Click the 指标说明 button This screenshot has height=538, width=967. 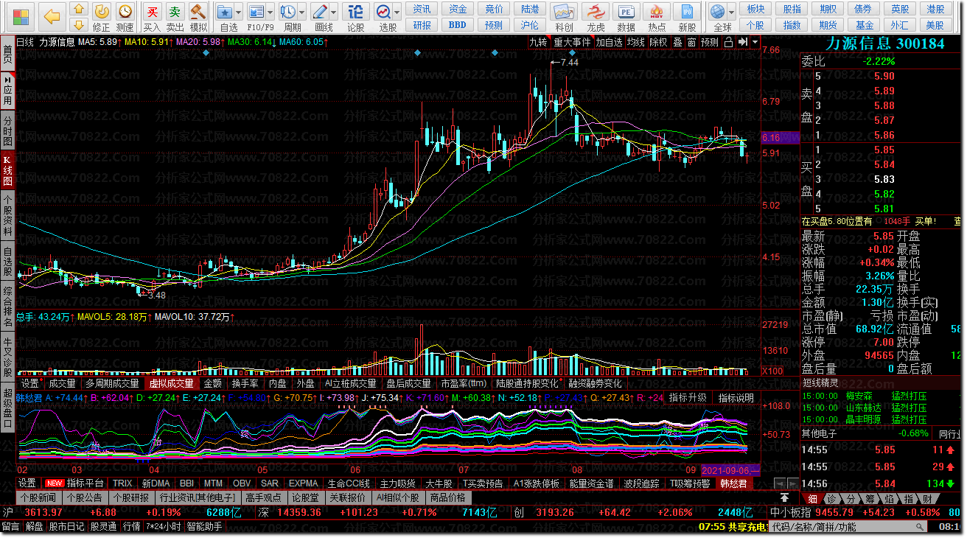[736, 398]
